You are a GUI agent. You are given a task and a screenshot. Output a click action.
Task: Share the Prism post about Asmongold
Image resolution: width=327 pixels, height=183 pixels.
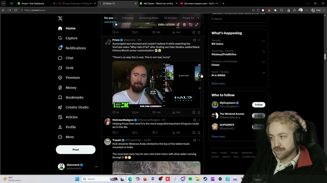pyautogui.click(x=199, y=112)
